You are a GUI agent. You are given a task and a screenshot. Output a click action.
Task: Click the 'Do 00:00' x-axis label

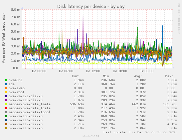pos(39,71)
